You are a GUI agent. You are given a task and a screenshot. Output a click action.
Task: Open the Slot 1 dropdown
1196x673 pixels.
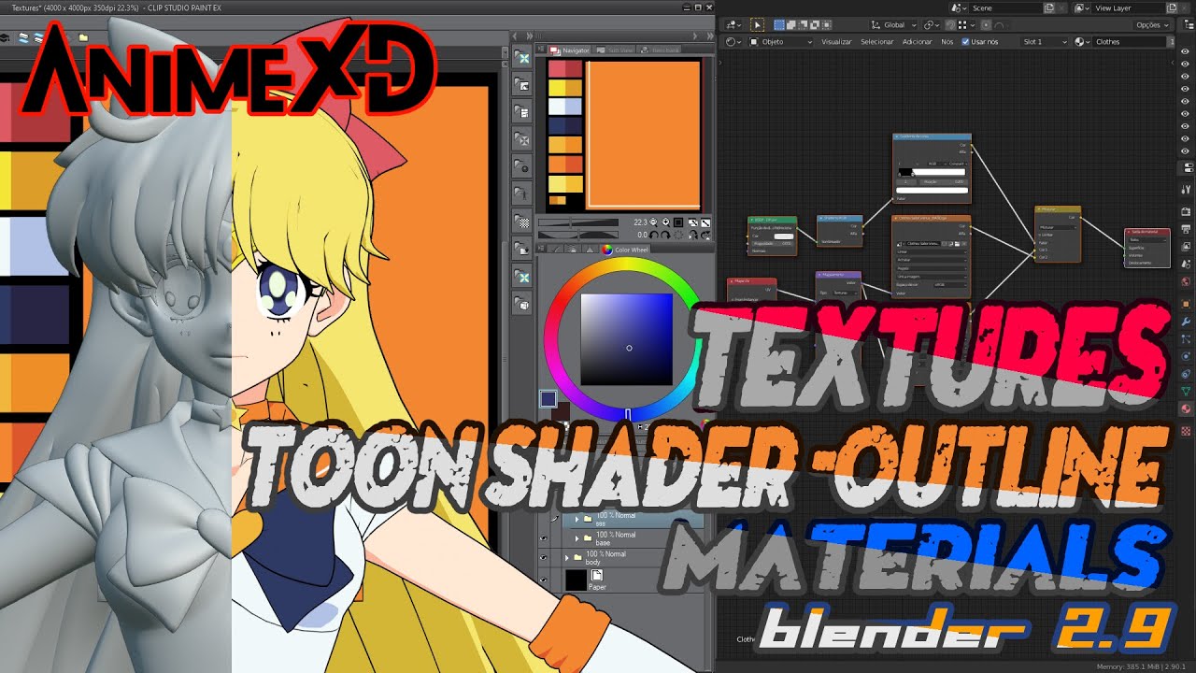point(1045,42)
